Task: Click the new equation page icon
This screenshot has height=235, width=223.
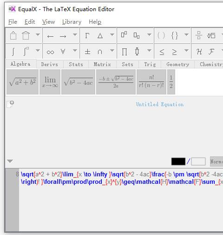Action: tap(10, 104)
